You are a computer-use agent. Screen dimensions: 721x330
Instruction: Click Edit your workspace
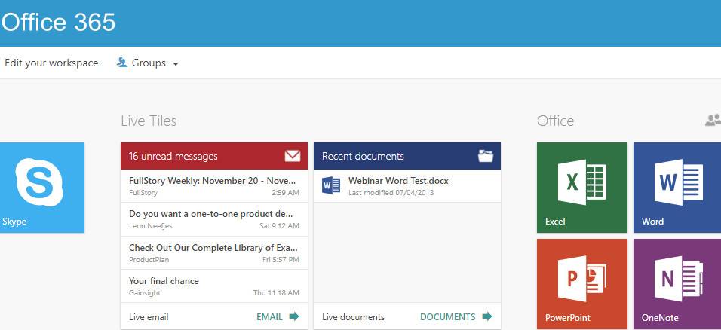[x=51, y=63]
